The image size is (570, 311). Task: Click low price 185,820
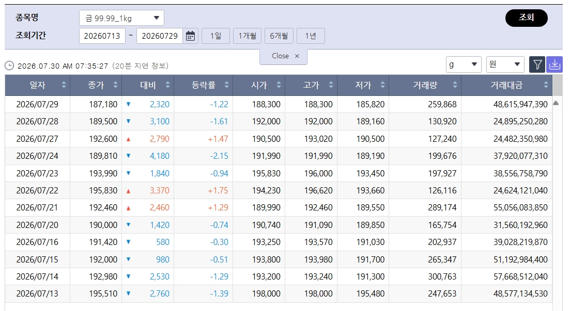point(371,104)
